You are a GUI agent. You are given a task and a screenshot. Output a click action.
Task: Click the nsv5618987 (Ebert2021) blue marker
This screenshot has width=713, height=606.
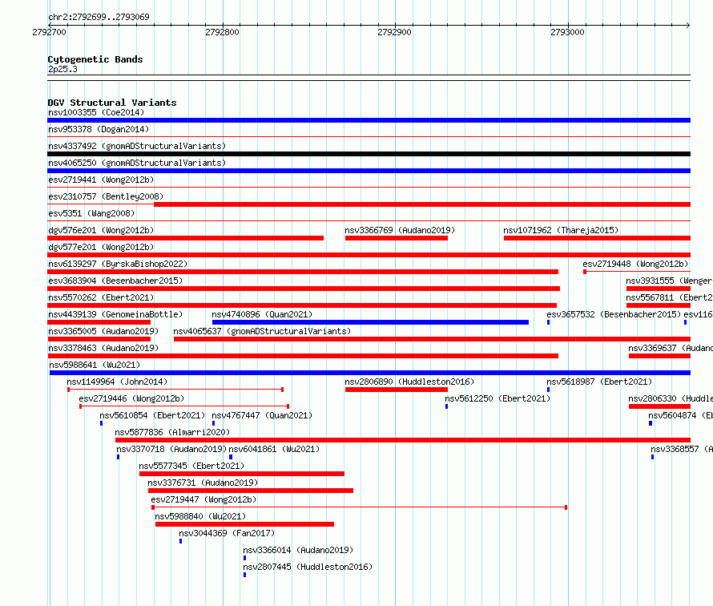click(549, 390)
